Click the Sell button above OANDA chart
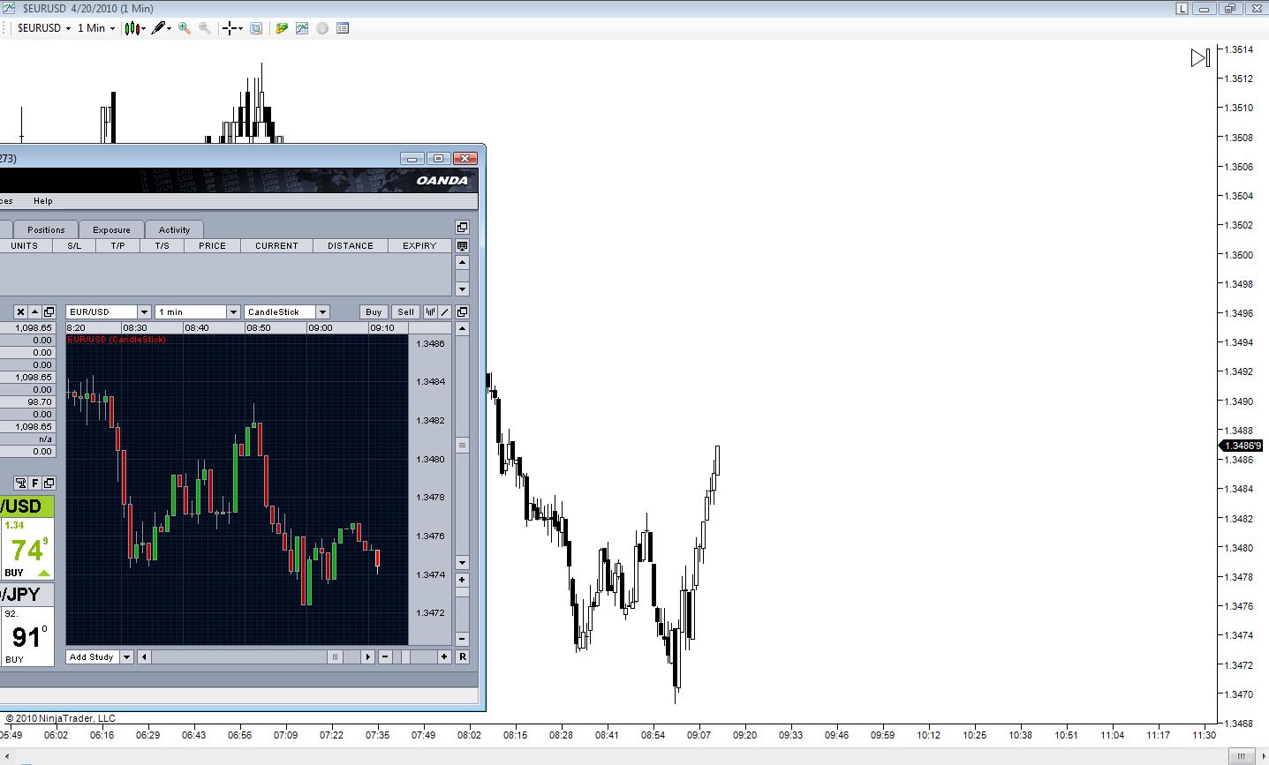1269x765 pixels. click(405, 311)
